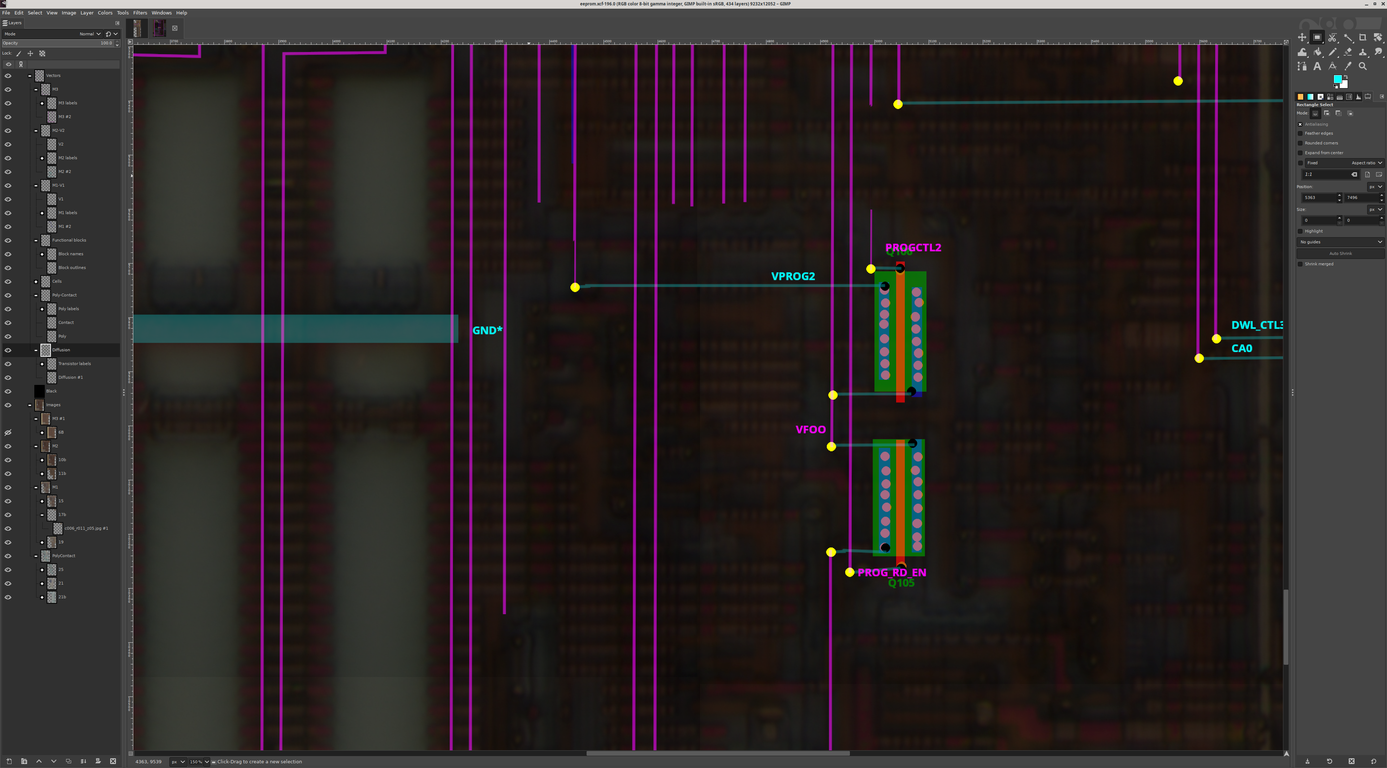Enable the Feather edges checkbox
This screenshot has height=768, width=1387.
[x=1300, y=134]
